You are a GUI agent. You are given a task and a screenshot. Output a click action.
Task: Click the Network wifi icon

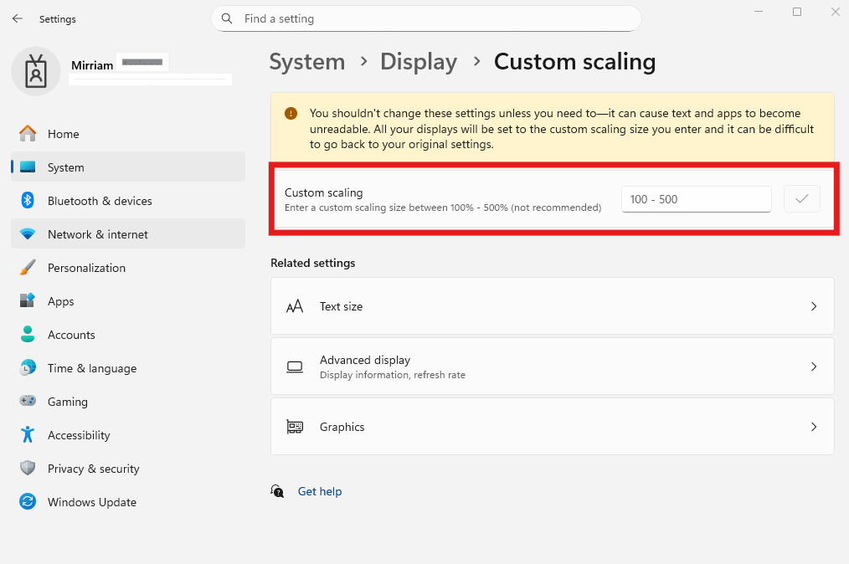(x=28, y=234)
